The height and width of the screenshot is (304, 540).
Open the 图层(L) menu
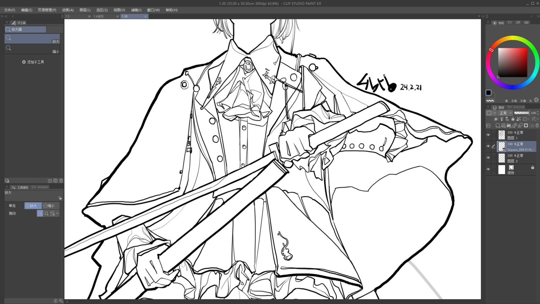[x=85, y=10]
